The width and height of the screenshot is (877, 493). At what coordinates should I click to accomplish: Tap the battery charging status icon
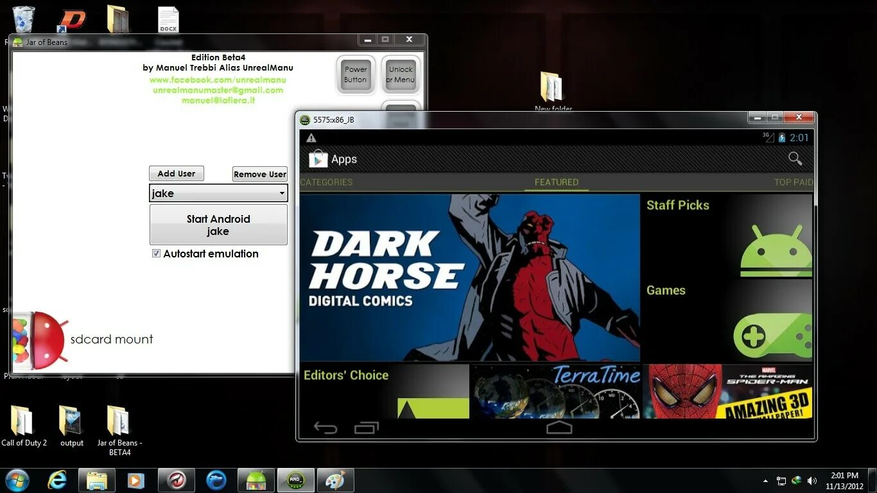[781, 137]
